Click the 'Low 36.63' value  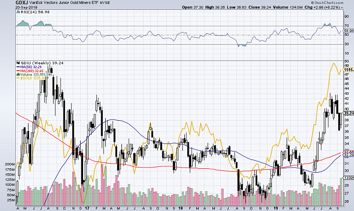point(236,7)
